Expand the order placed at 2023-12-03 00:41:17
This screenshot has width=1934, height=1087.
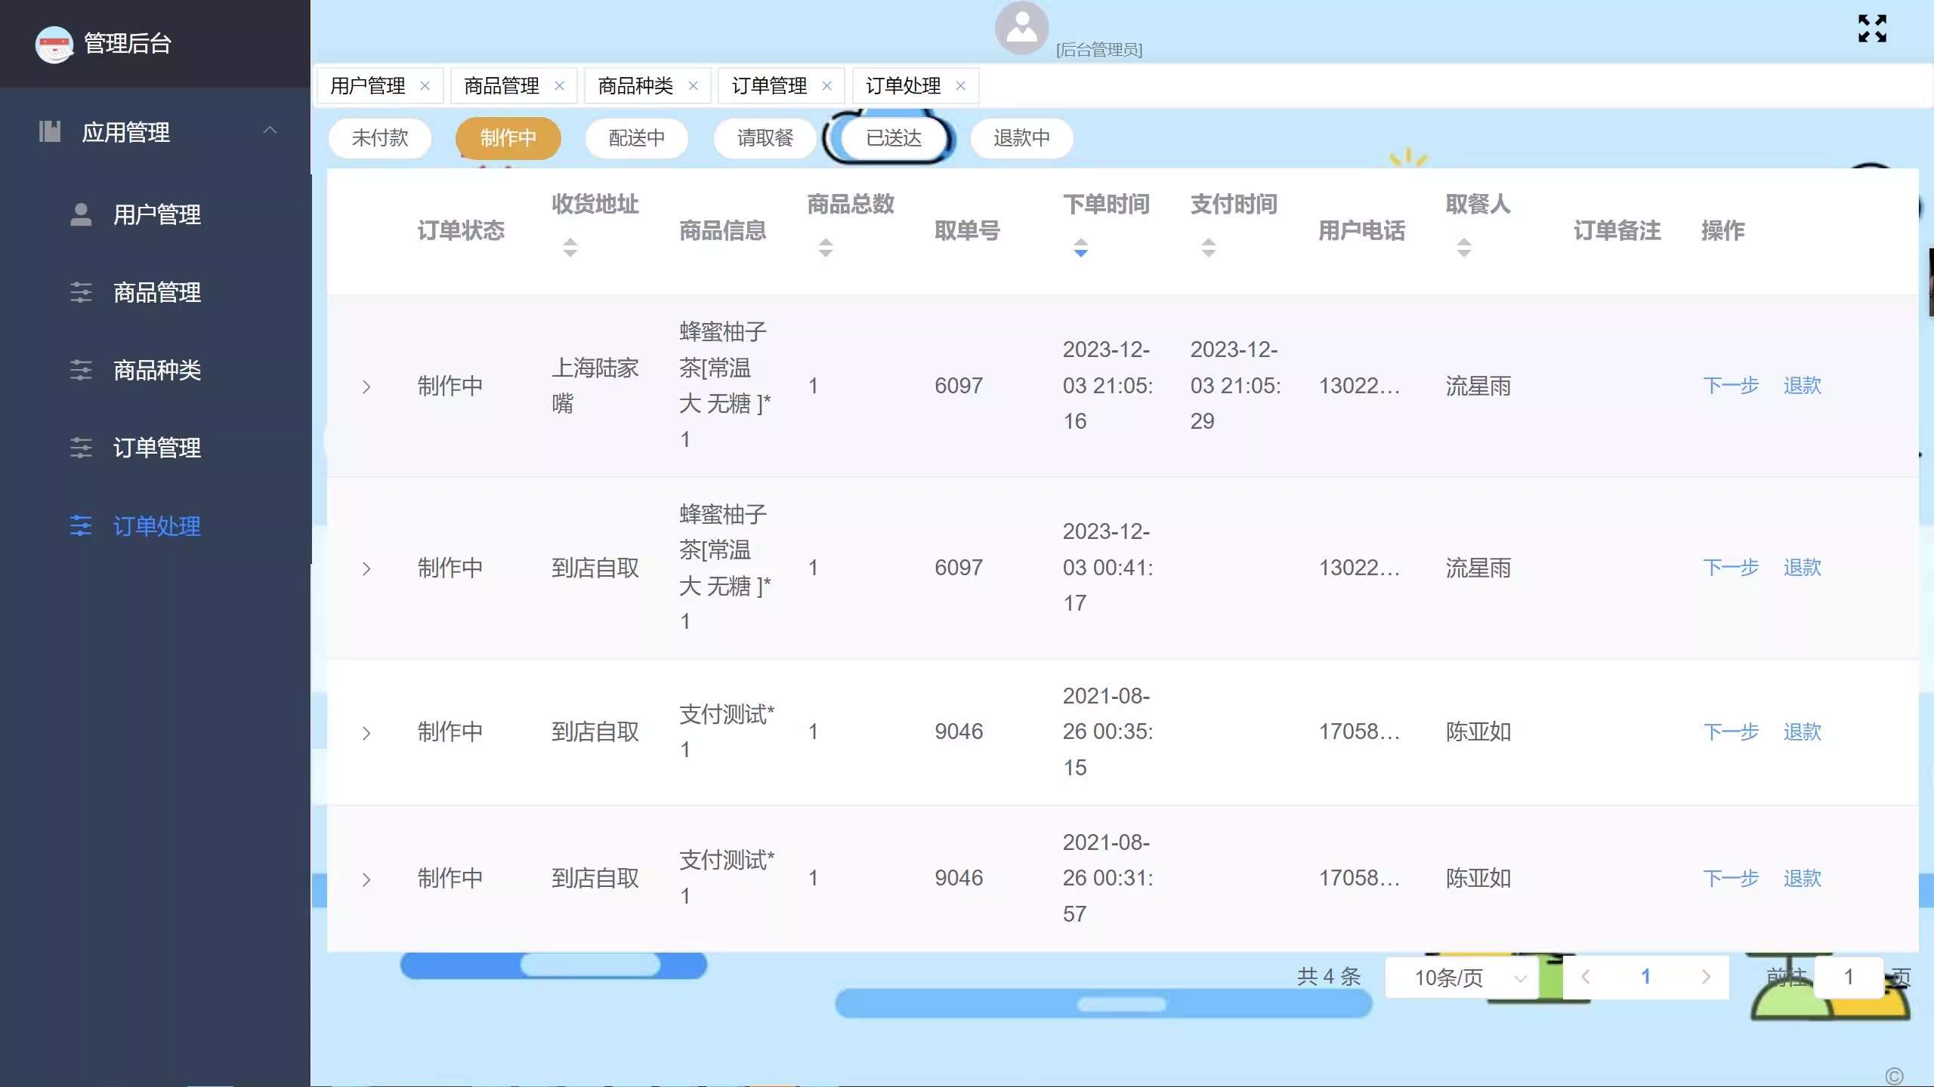coord(366,568)
